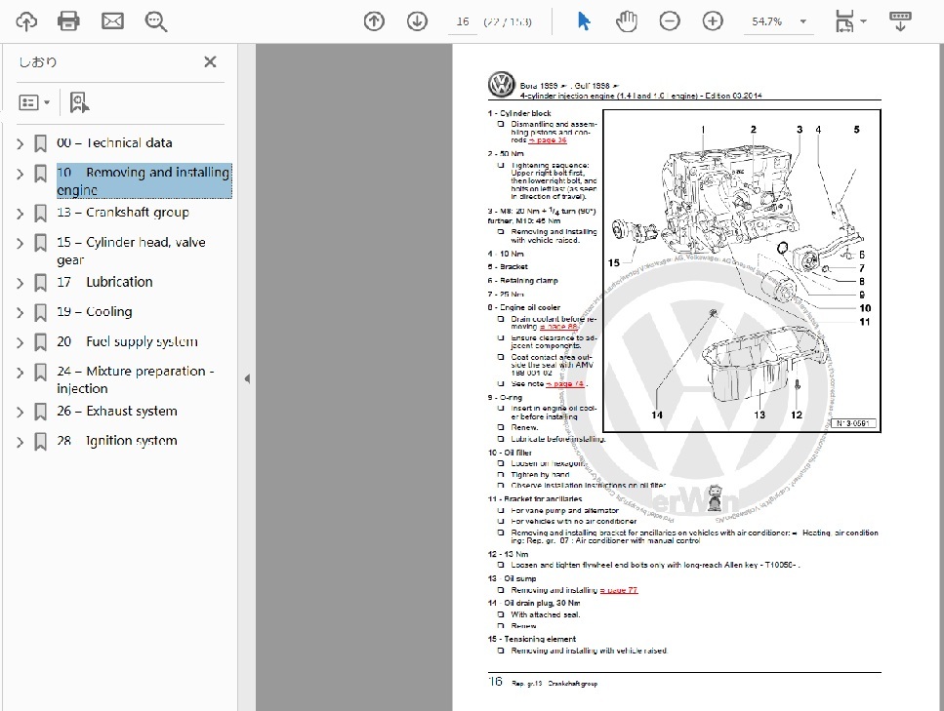This screenshot has width=944, height=711.
Task: Expand 24 – Mixture preparation bookmark
Action: pyautogui.click(x=20, y=373)
